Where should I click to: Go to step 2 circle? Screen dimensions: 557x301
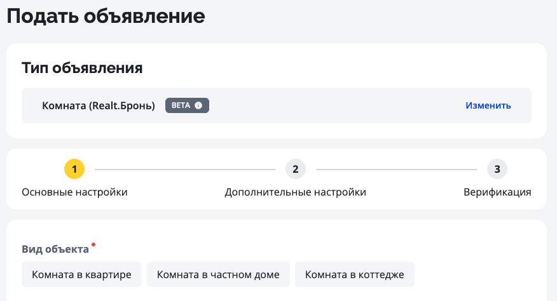pyautogui.click(x=296, y=169)
